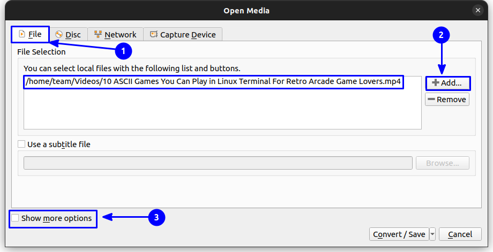The height and width of the screenshot is (252, 493).
Task: Enable the Use a subtitle file checkbox
Action: pyautogui.click(x=21, y=144)
